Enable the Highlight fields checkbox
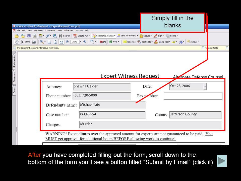 tap(203, 48)
